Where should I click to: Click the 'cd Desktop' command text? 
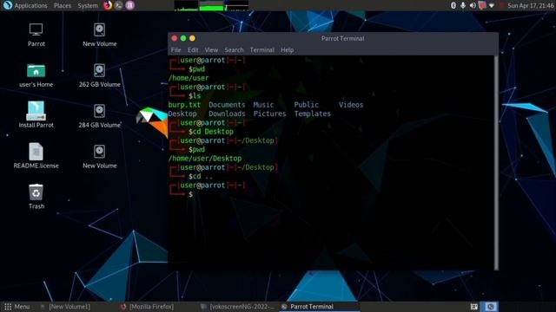(213, 132)
